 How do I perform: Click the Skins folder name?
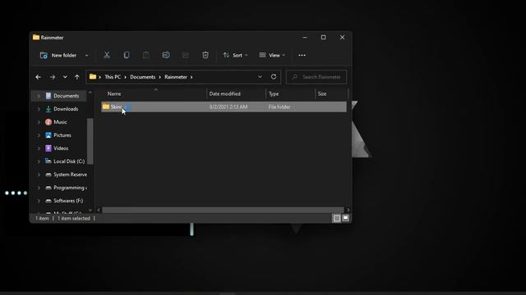point(117,107)
